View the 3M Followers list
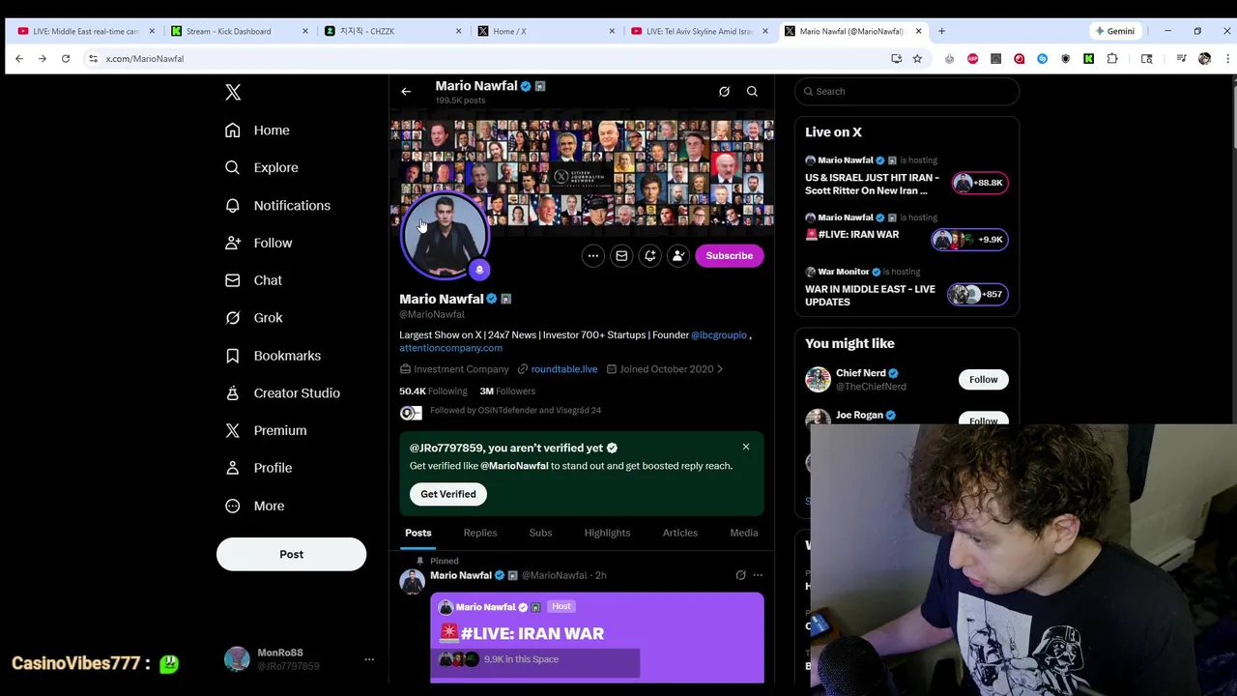 (507, 391)
